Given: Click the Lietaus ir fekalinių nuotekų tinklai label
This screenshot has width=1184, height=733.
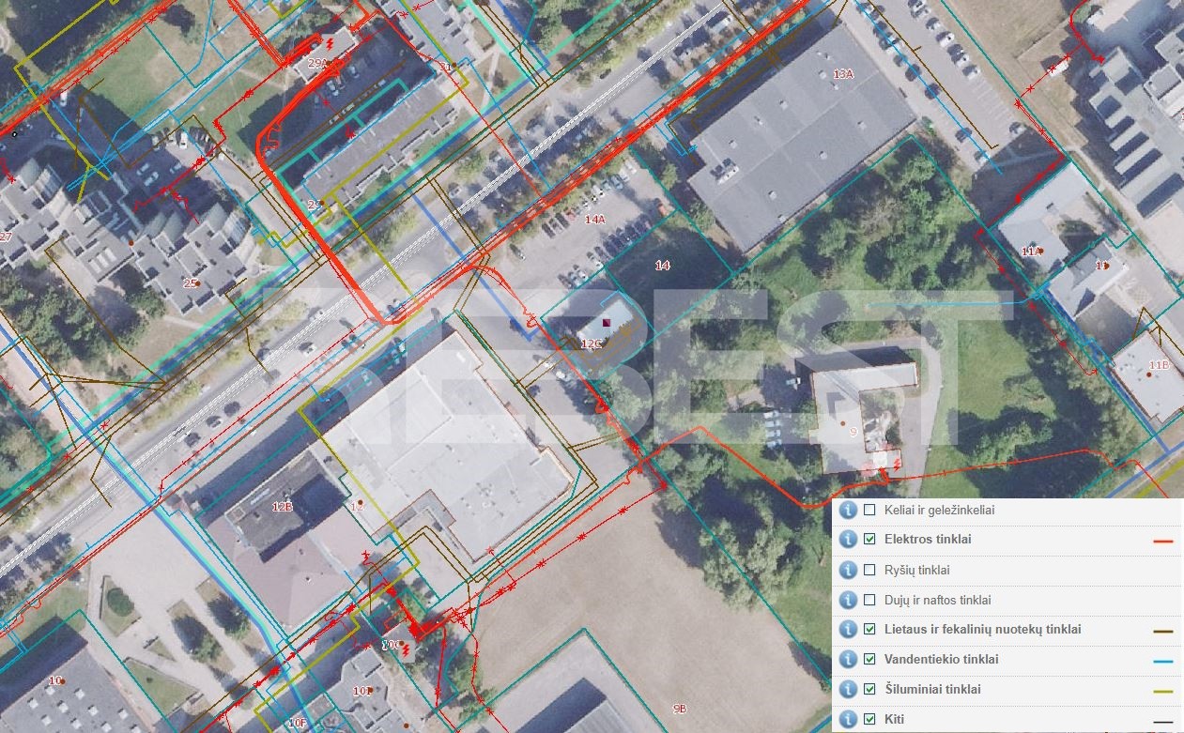Looking at the screenshot, I should [982, 630].
